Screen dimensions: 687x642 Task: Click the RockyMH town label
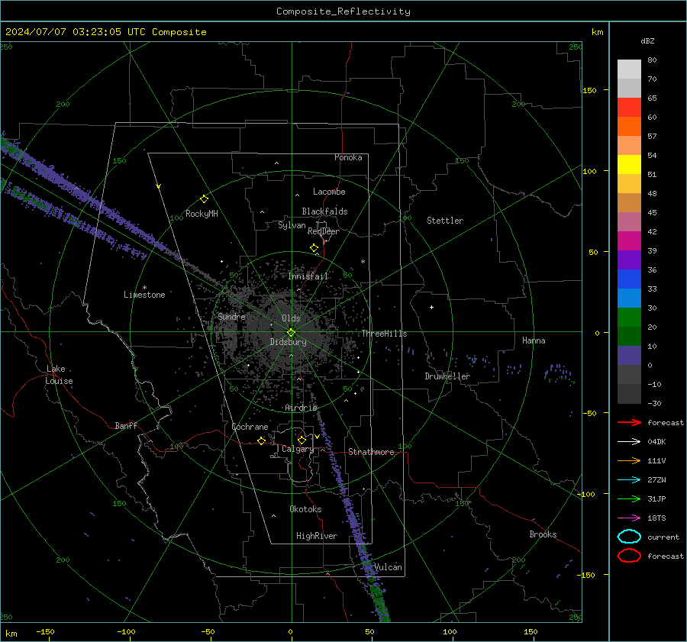[x=202, y=214]
